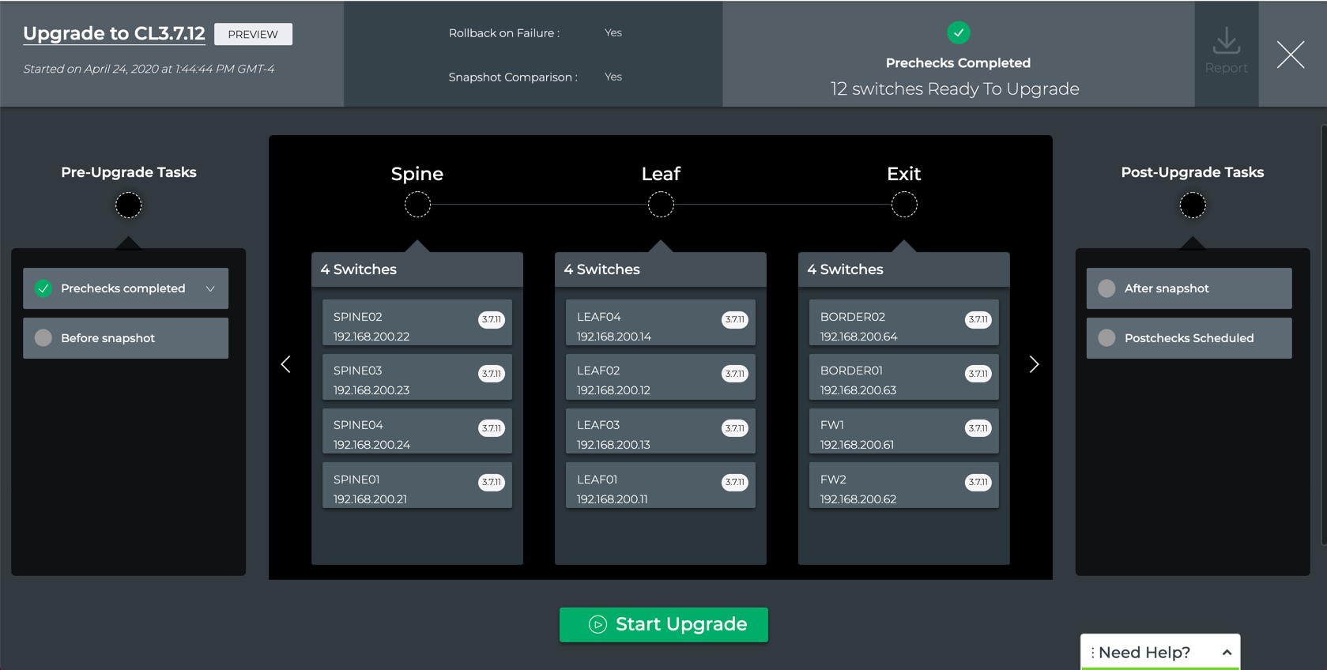Select the SPINE02 switch card
Image resolution: width=1327 pixels, height=670 pixels.
click(417, 326)
